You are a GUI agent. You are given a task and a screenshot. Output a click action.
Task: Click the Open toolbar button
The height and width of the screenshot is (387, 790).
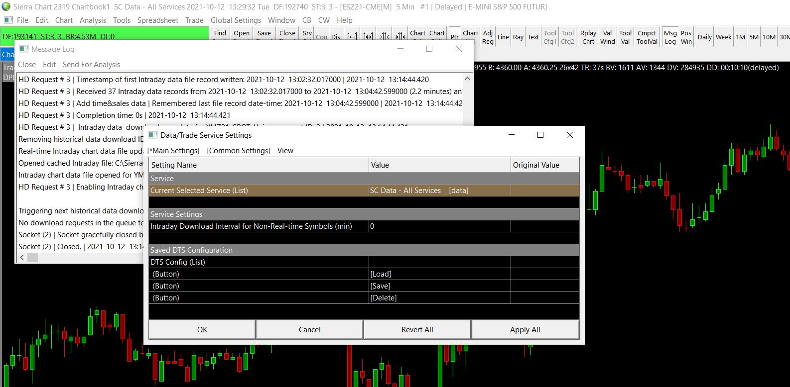[242, 34]
